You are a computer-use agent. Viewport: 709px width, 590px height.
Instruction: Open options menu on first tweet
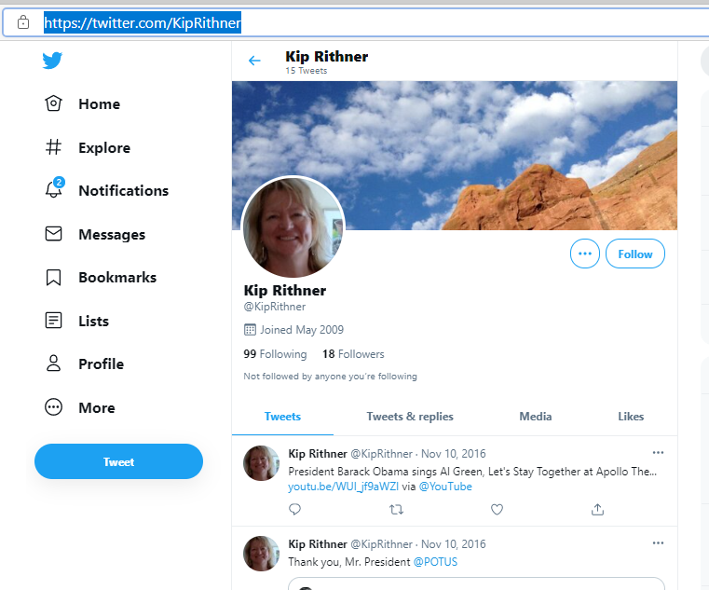click(x=658, y=452)
